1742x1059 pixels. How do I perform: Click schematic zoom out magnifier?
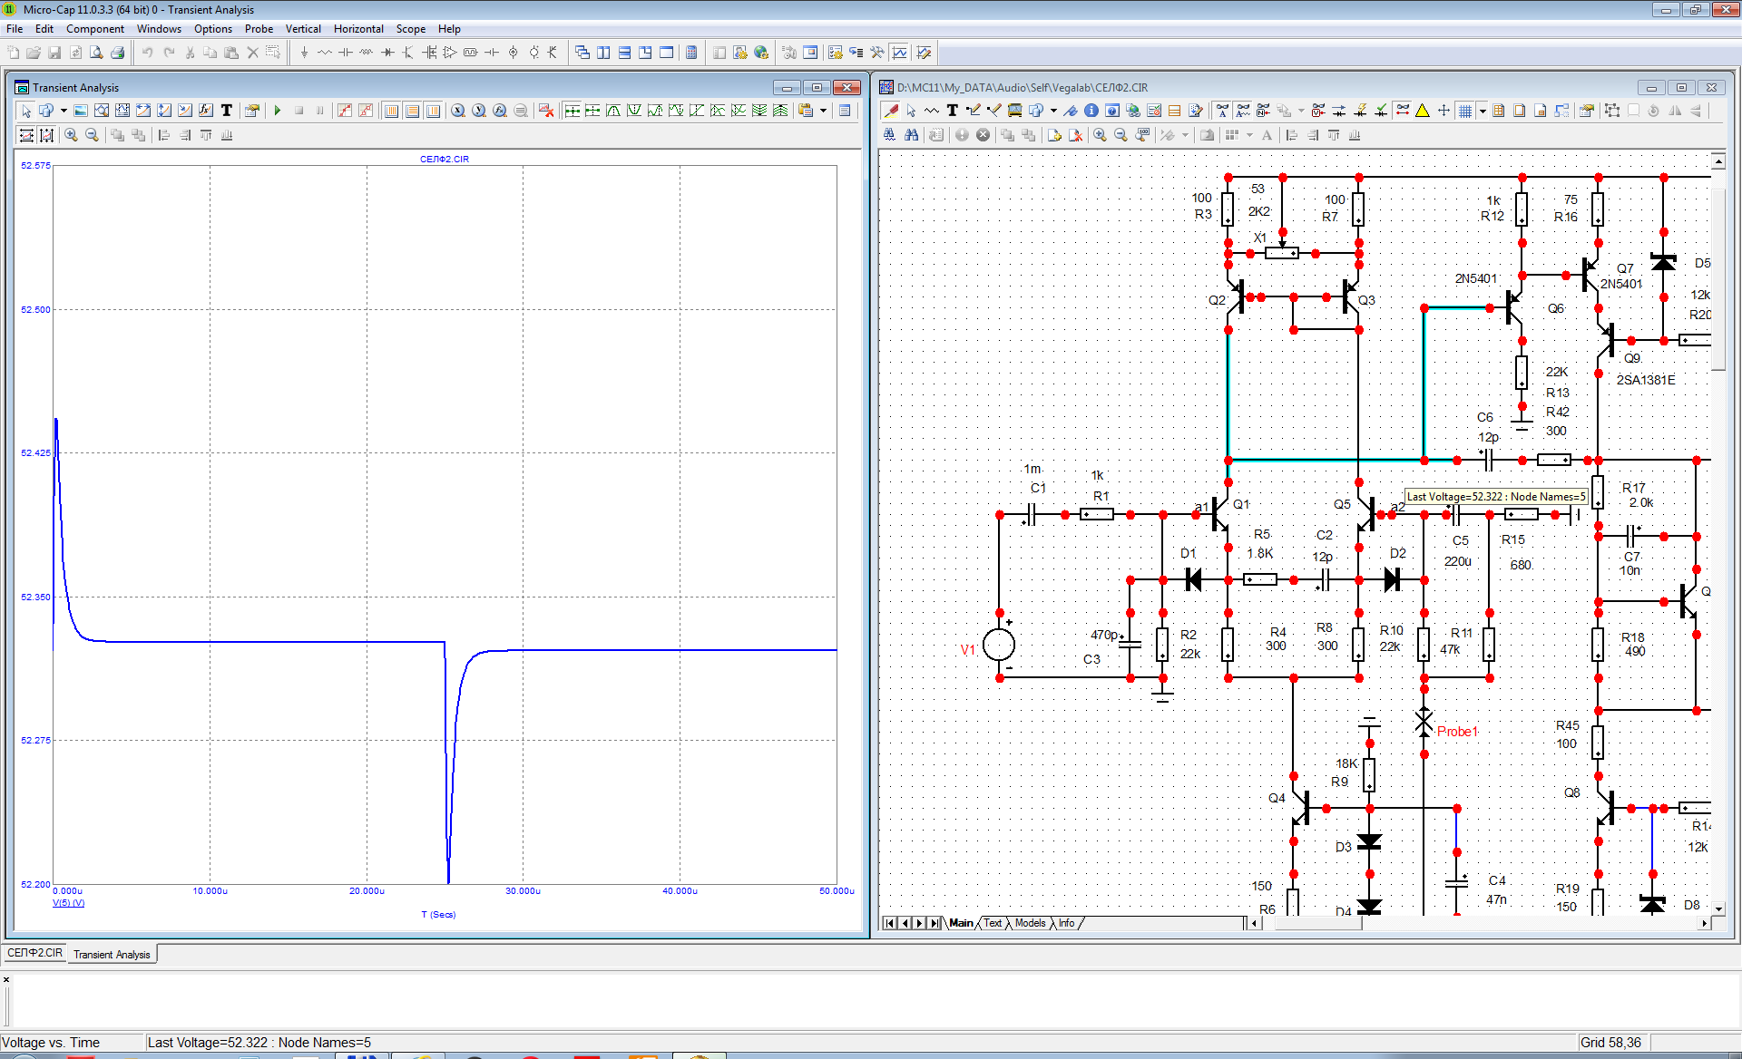(x=1121, y=135)
